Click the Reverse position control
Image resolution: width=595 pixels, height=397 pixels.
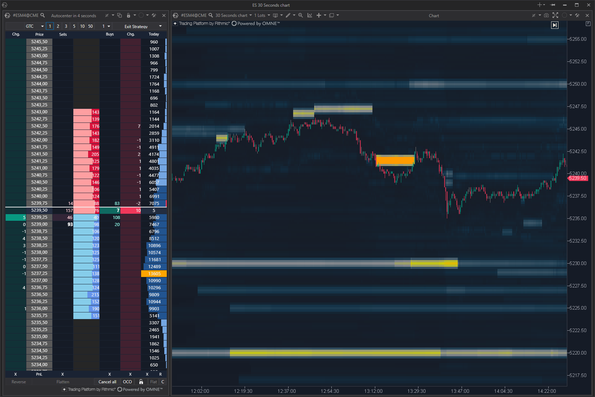pyautogui.click(x=18, y=382)
